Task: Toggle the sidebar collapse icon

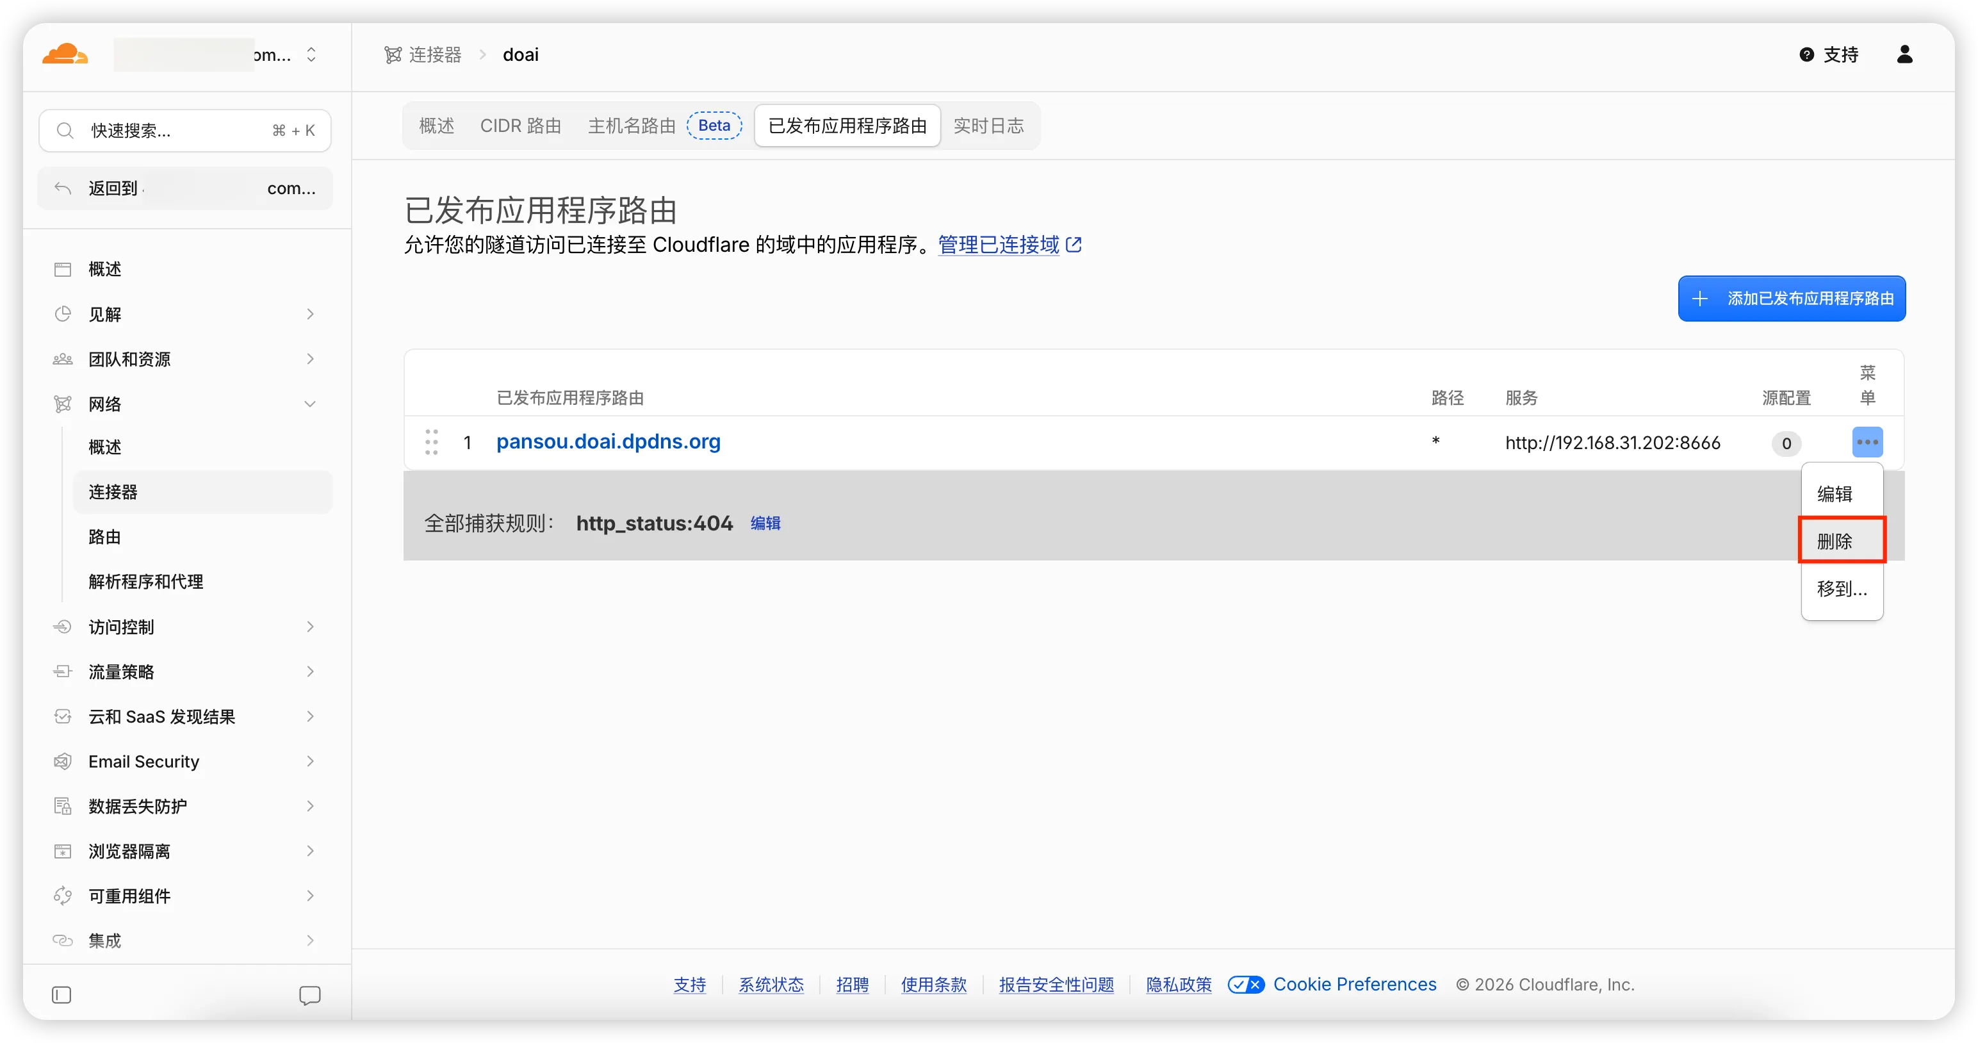Action: tap(61, 996)
